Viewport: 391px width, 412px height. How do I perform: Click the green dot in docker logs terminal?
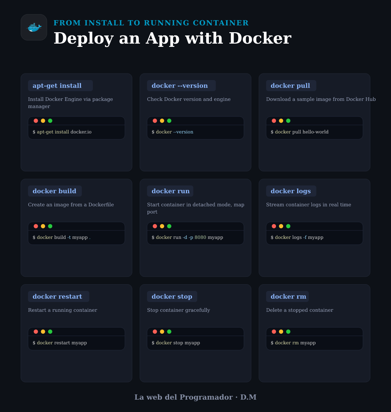pyautogui.click(x=288, y=226)
